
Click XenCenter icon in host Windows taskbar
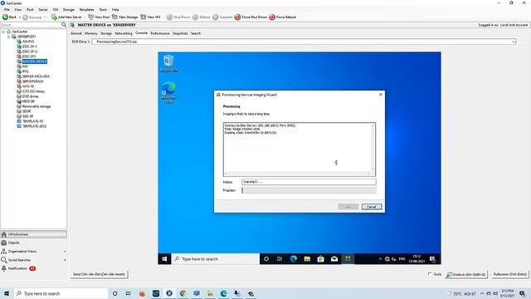tap(169, 293)
